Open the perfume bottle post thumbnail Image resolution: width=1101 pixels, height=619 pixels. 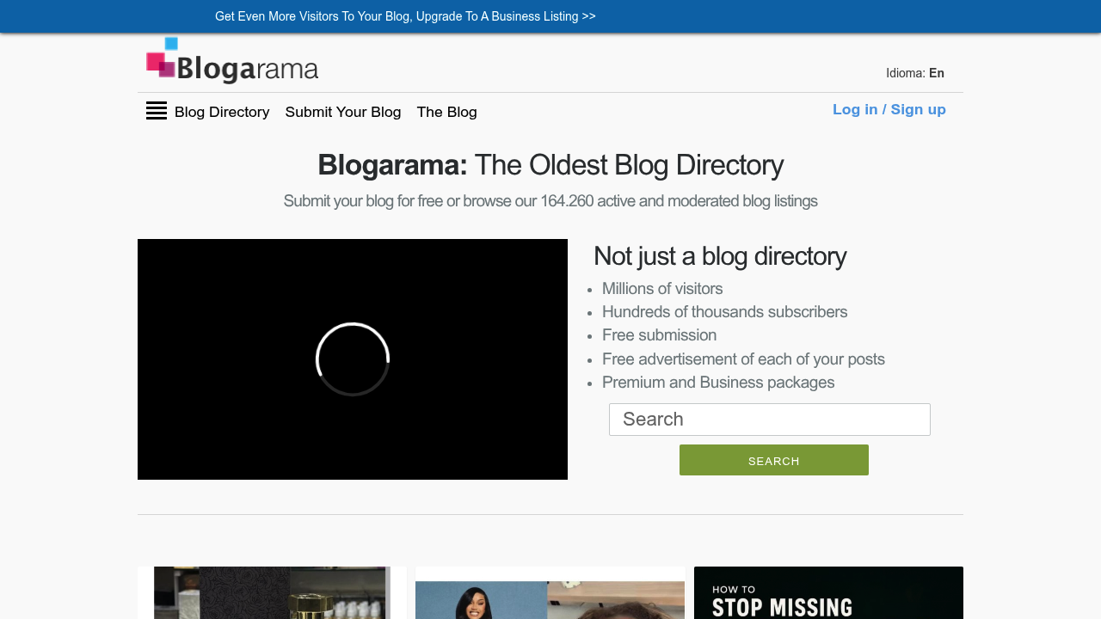pos(272,592)
